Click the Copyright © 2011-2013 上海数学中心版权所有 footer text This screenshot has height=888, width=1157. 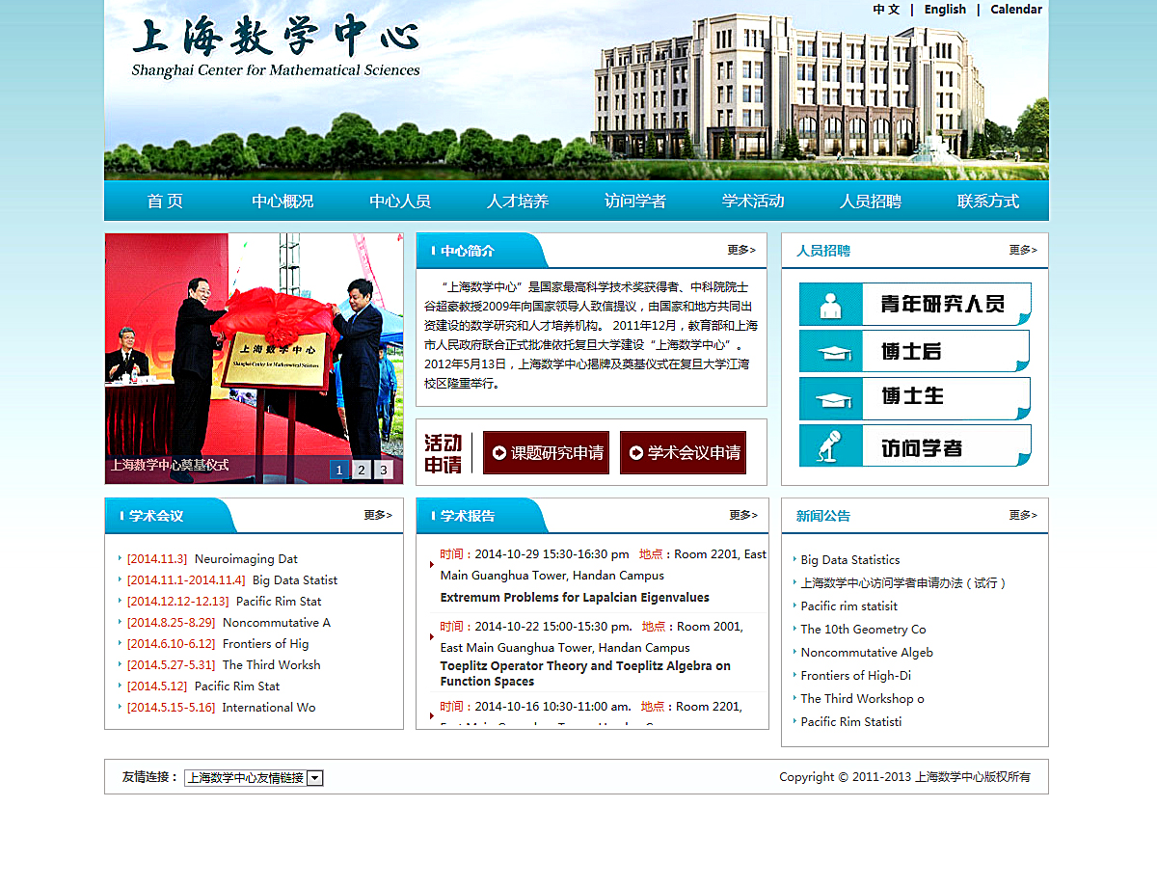pos(904,777)
